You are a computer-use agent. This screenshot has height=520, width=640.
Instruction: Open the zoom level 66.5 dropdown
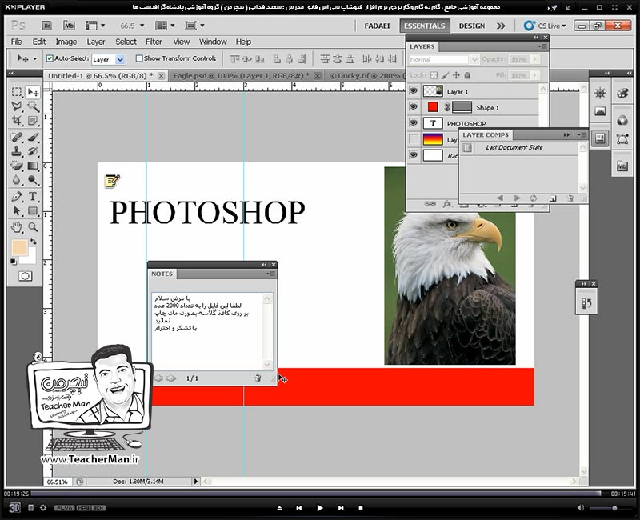tap(142, 26)
